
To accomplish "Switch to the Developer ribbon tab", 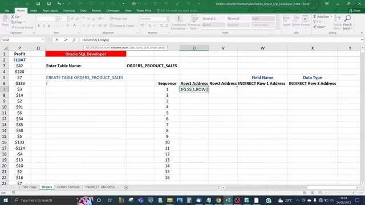I will pyautogui.click(x=113, y=11).
